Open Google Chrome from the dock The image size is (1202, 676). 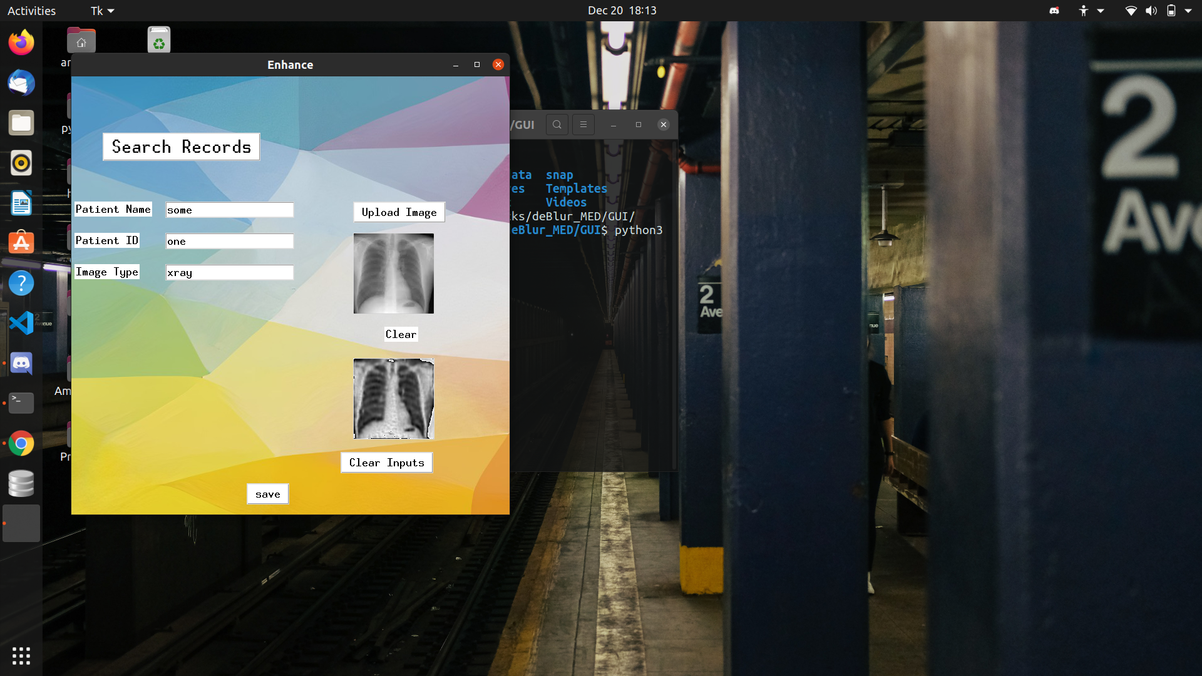(x=21, y=443)
